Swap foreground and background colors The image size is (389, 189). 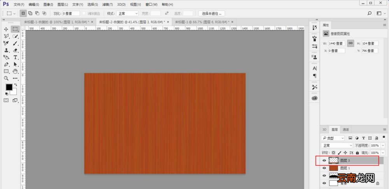pyautogui.click(x=16, y=85)
